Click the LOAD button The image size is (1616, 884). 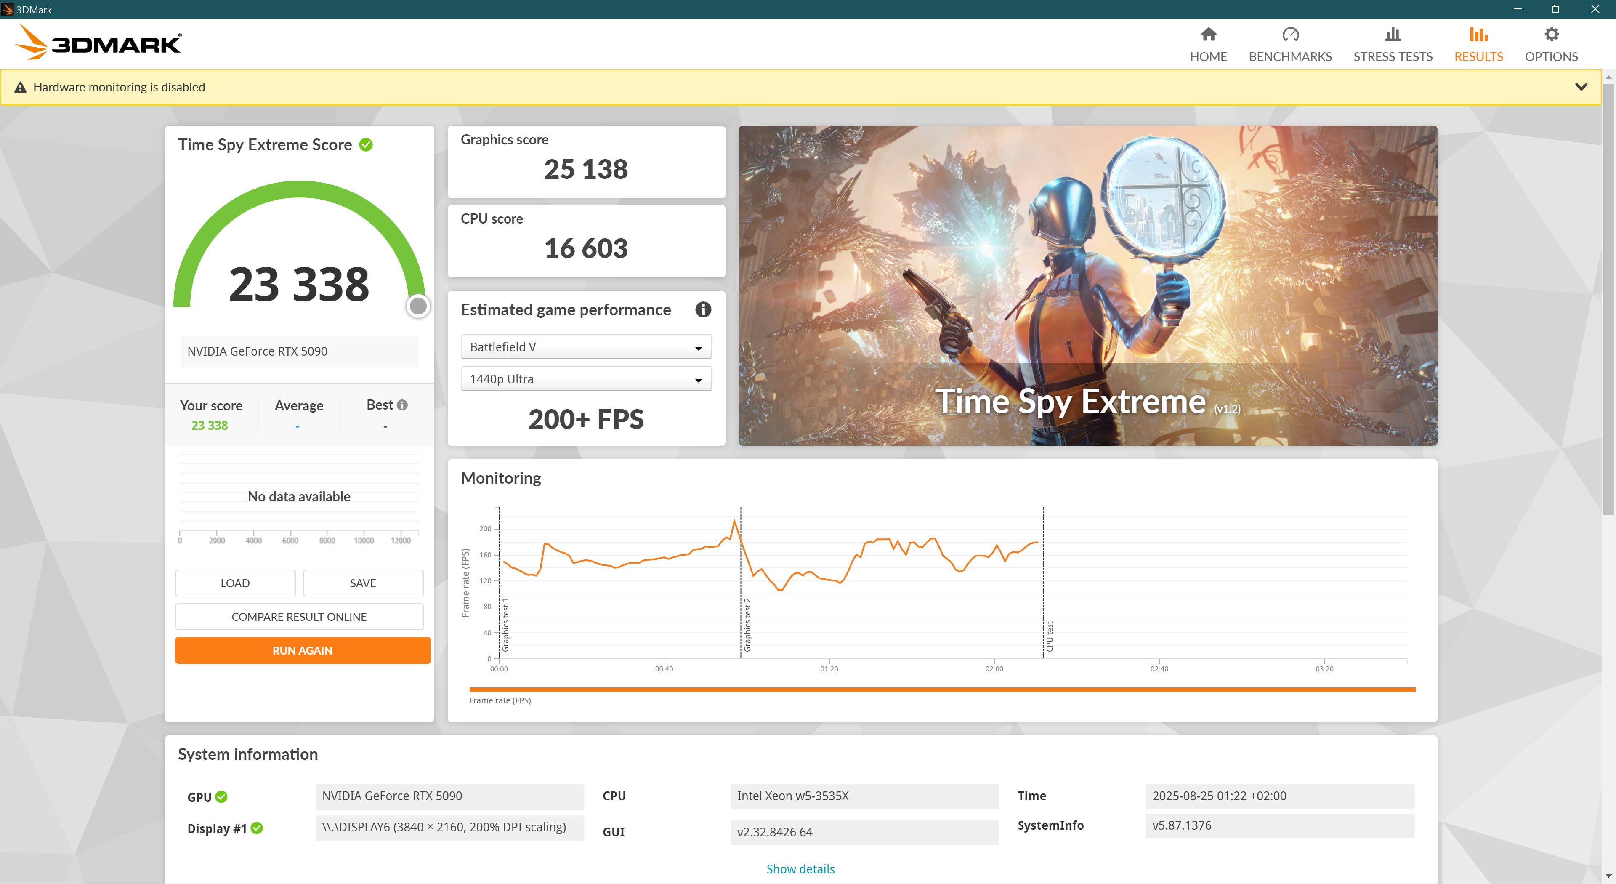point(235,583)
